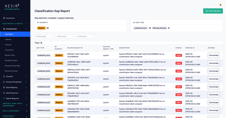Screen dimensions: 226x118
Task: Collapse the Classification submenu chevron
Action: (26, 29)
